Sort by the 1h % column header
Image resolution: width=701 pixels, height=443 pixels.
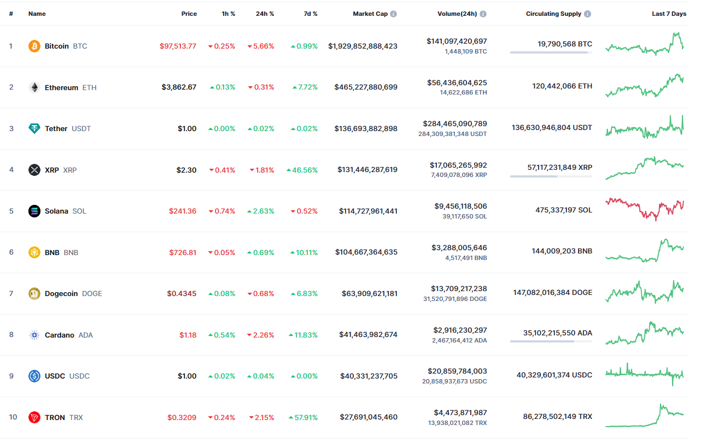click(x=229, y=14)
